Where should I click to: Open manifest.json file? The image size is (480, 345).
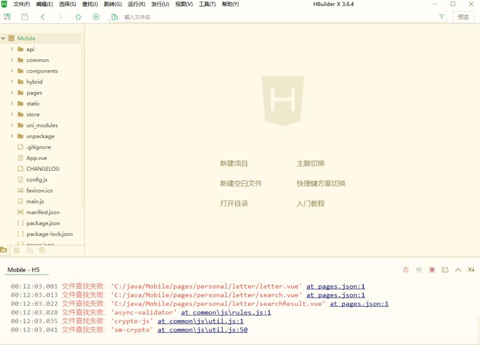click(43, 212)
